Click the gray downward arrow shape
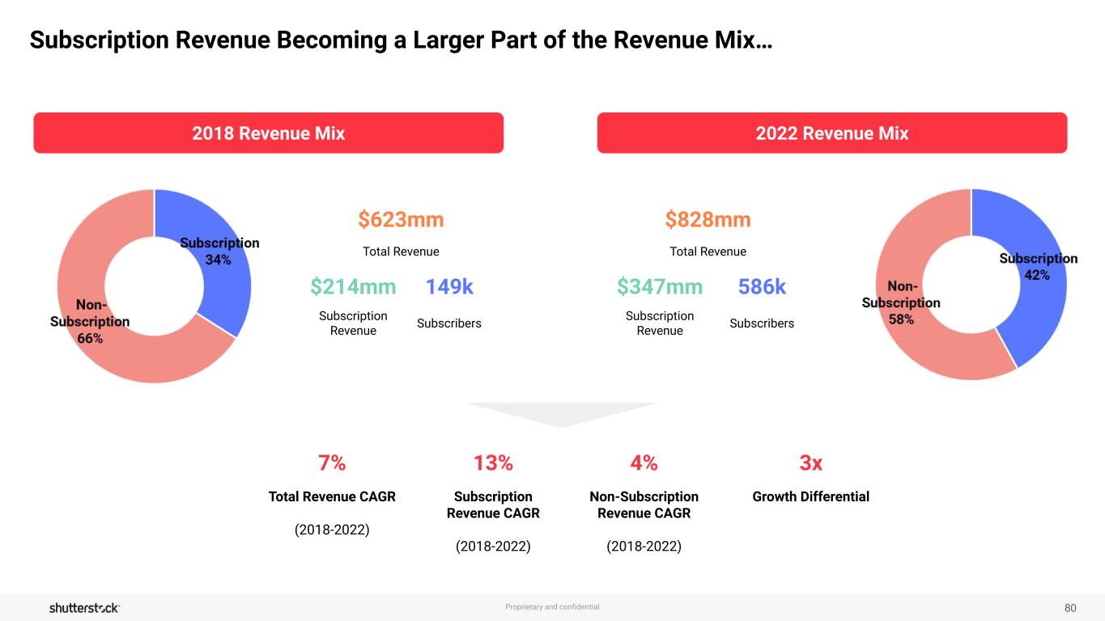Screen dimensions: 1105x621 point(561,412)
